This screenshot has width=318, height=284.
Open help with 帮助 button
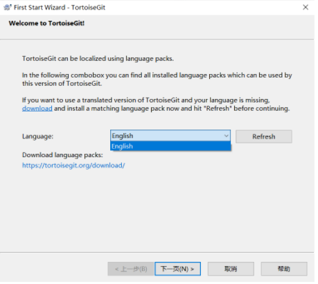[x=284, y=269]
